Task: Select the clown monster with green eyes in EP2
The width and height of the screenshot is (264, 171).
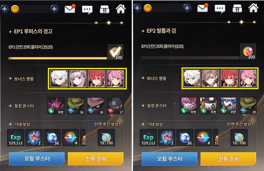Action: coord(208,106)
